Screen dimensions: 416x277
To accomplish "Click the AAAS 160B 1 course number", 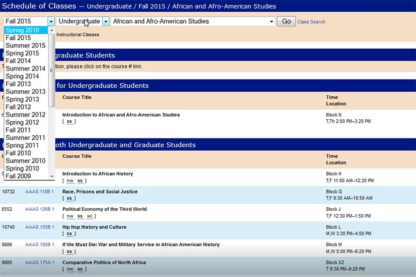I will pyautogui.click(x=39, y=245).
